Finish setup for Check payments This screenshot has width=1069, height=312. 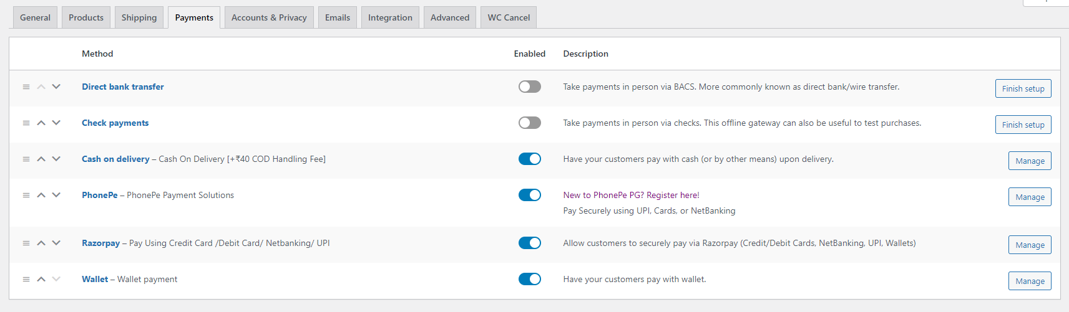1023,125
